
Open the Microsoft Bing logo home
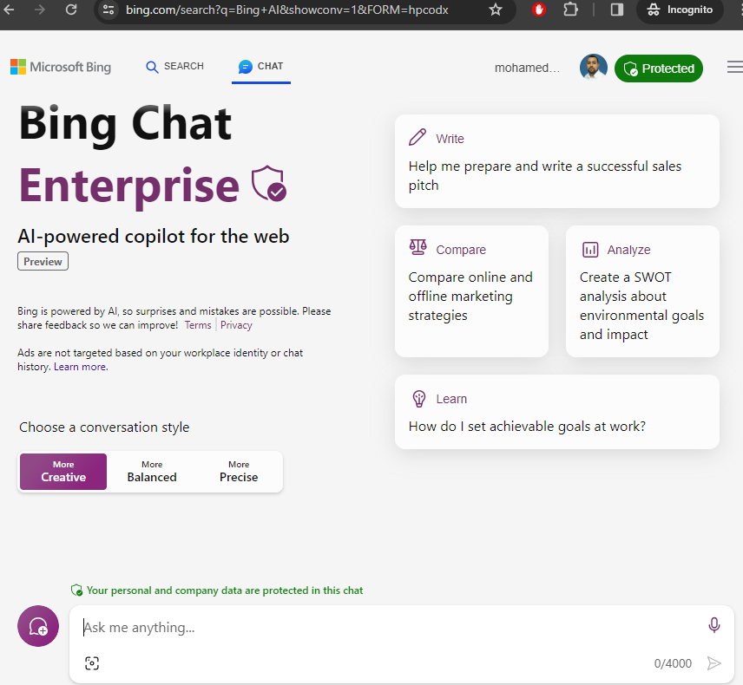(x=61, y=67)
